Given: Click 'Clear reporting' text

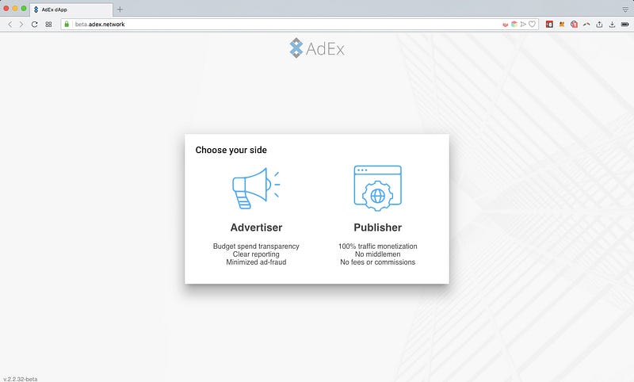Looking at the screenshot, I should pyautogui.click(x=256, y=254).
